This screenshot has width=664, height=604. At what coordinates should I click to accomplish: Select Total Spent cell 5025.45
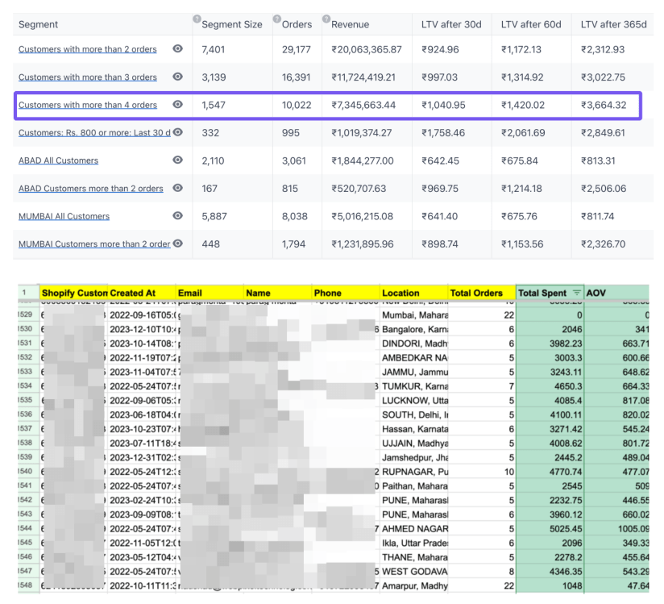pyautogui.click(x=550, y=529)
